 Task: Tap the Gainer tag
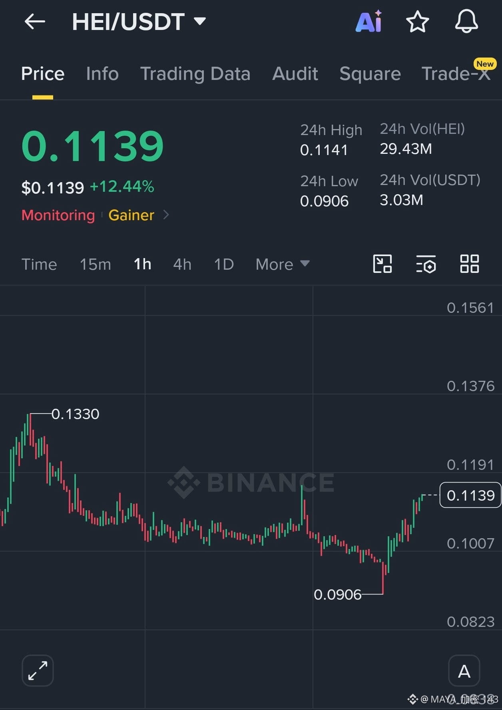coord(131,215)
